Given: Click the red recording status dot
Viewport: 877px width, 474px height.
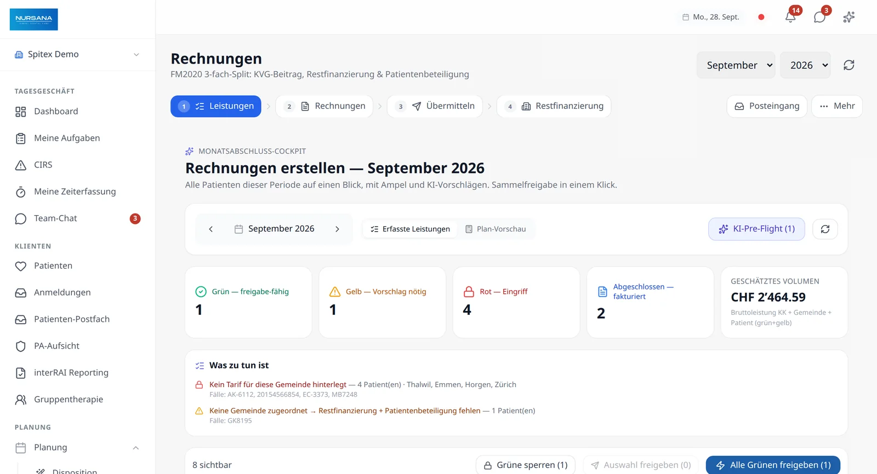Looking at the screenshot, I should point(761,17).
